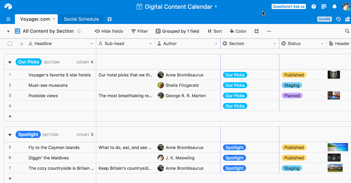Open the notifications bell

click(x=334, y=6)
